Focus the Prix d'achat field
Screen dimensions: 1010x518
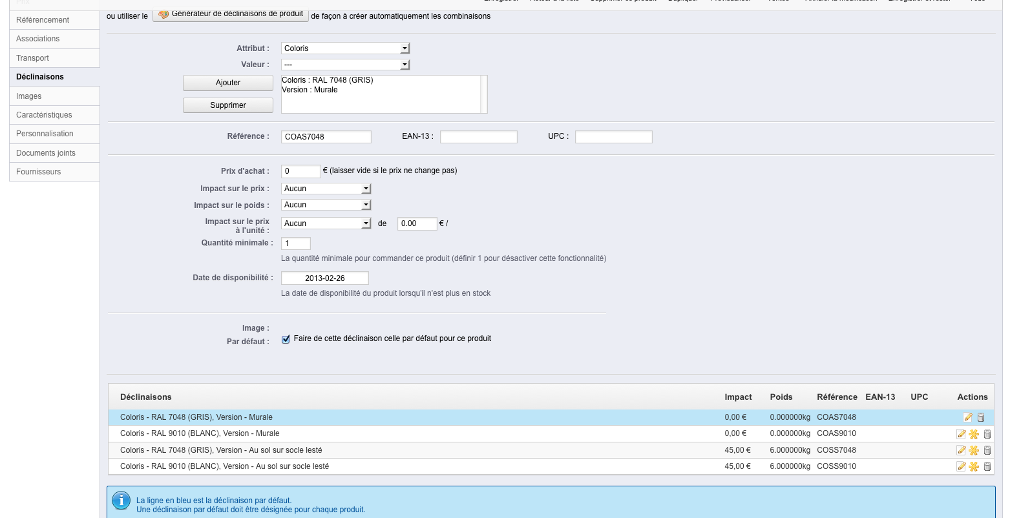pyautogui.click(x=301, y=171)
